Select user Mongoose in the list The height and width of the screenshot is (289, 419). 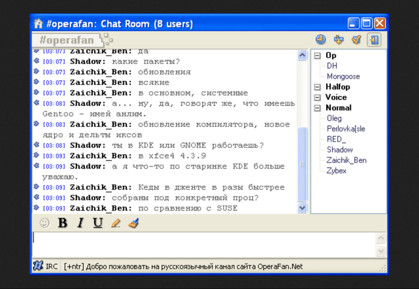[x=343, y=77]
